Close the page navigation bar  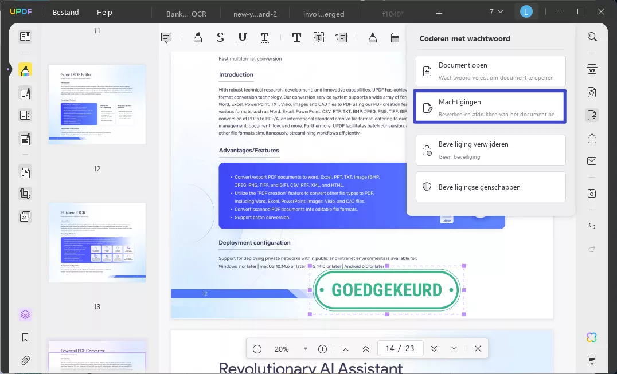point(478,348)
